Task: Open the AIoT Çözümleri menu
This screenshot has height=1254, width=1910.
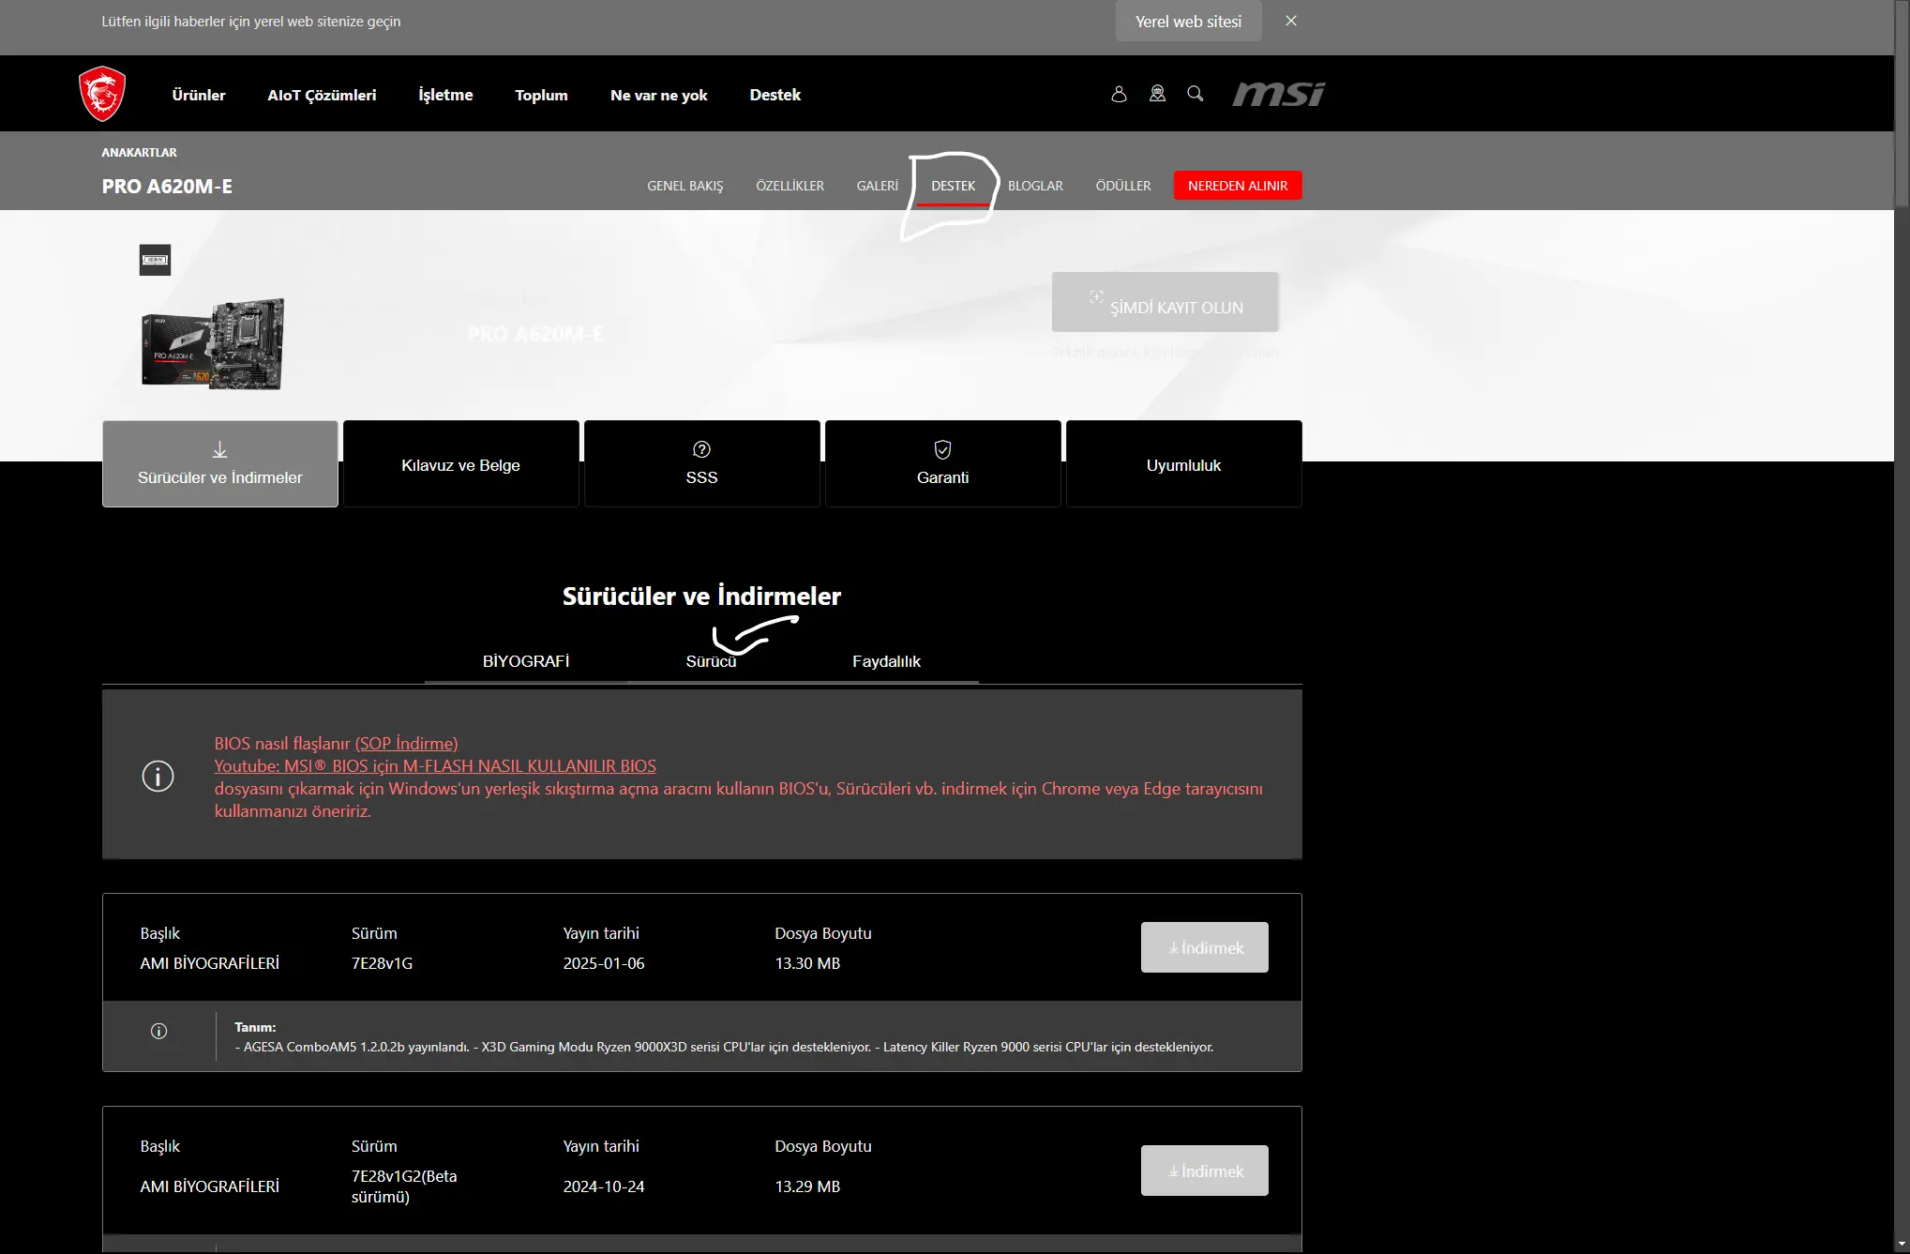Action: click(x=322, y=95)
